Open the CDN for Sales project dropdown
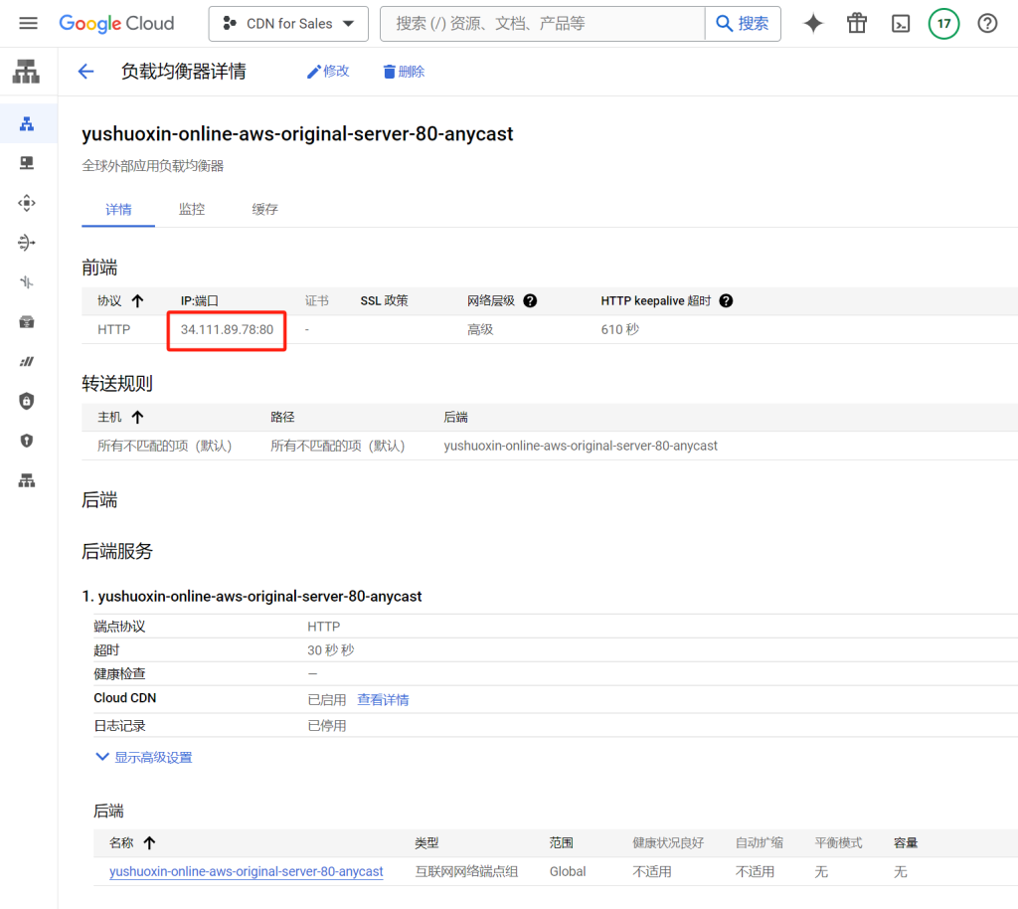This screenshot has width=1018, height=909. (288, 24)
